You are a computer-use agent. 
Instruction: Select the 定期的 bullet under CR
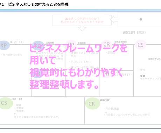click(111, 53)
